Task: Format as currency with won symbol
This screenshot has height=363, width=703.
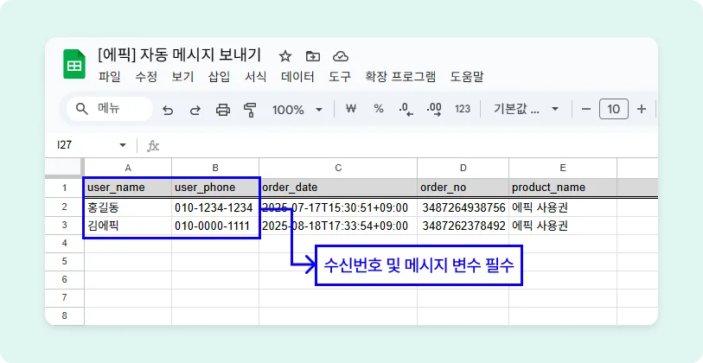Action: tap(351, 109)
